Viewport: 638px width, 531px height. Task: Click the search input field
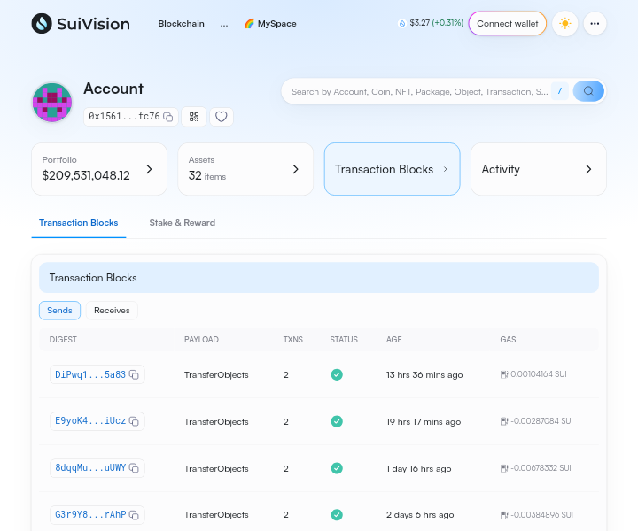point(418,91)
